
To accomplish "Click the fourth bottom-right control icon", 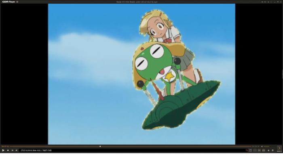I will point(264,150).
